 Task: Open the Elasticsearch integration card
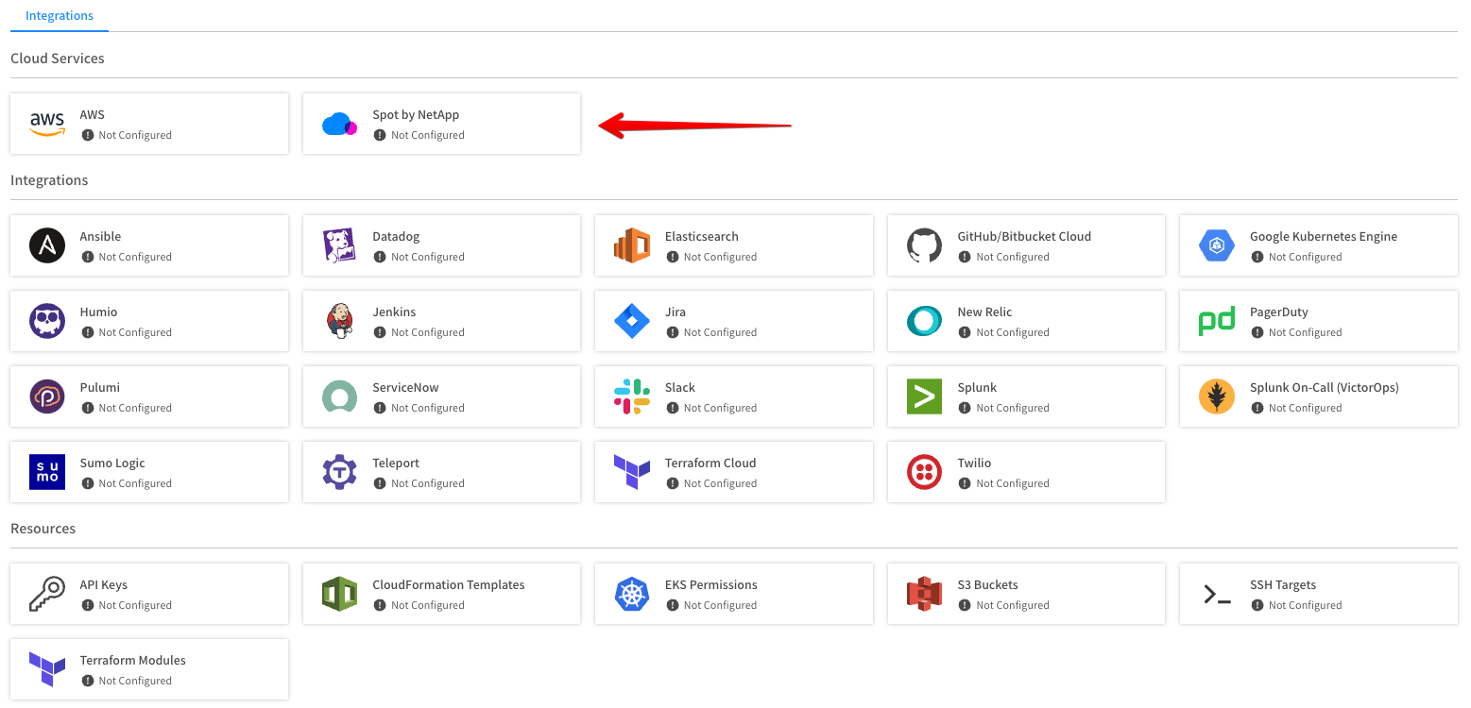[733, 245]
